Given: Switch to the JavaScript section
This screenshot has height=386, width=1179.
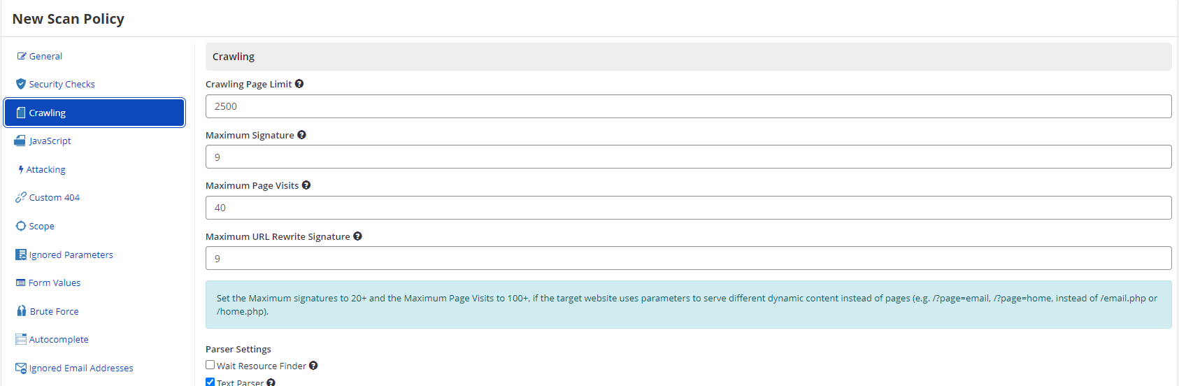Looking at the screenshot, I should pyautogui.click(x=50, y=141).
